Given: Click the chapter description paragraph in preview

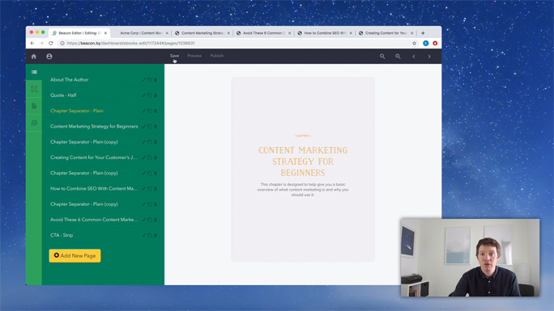Looking at the screenshot, I should 303,190.
